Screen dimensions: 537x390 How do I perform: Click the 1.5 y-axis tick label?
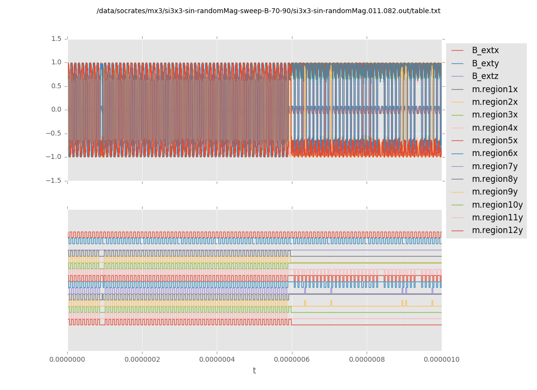click(56, 39)
